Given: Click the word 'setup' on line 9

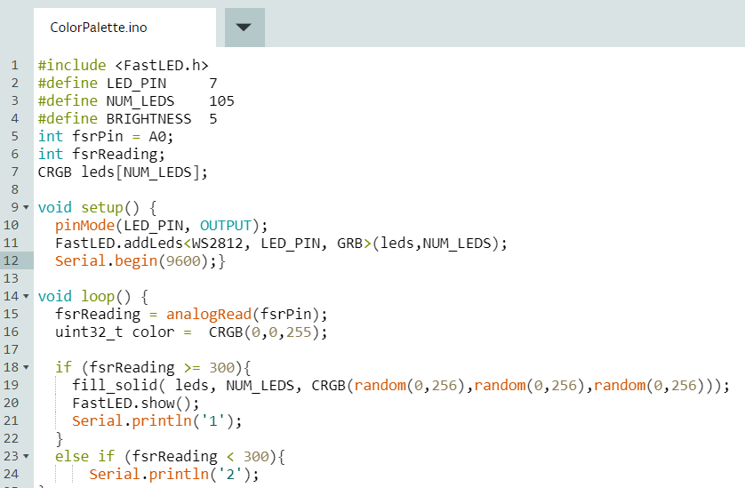Looking at the screenshot, I should coord(102,208).
